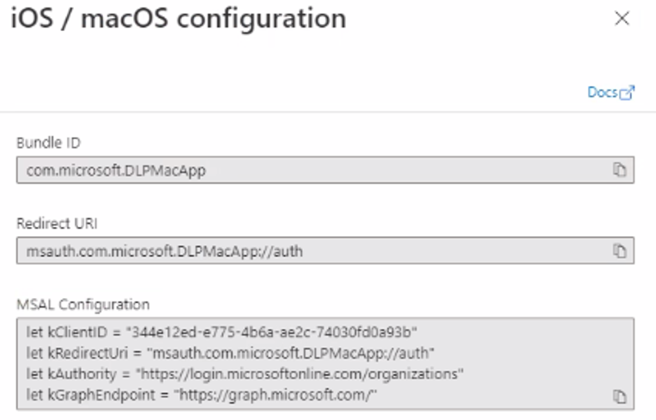Click the iOS / macOS configuration heading
This screenshot has height=420, width=656.
[x=179, y=19]
